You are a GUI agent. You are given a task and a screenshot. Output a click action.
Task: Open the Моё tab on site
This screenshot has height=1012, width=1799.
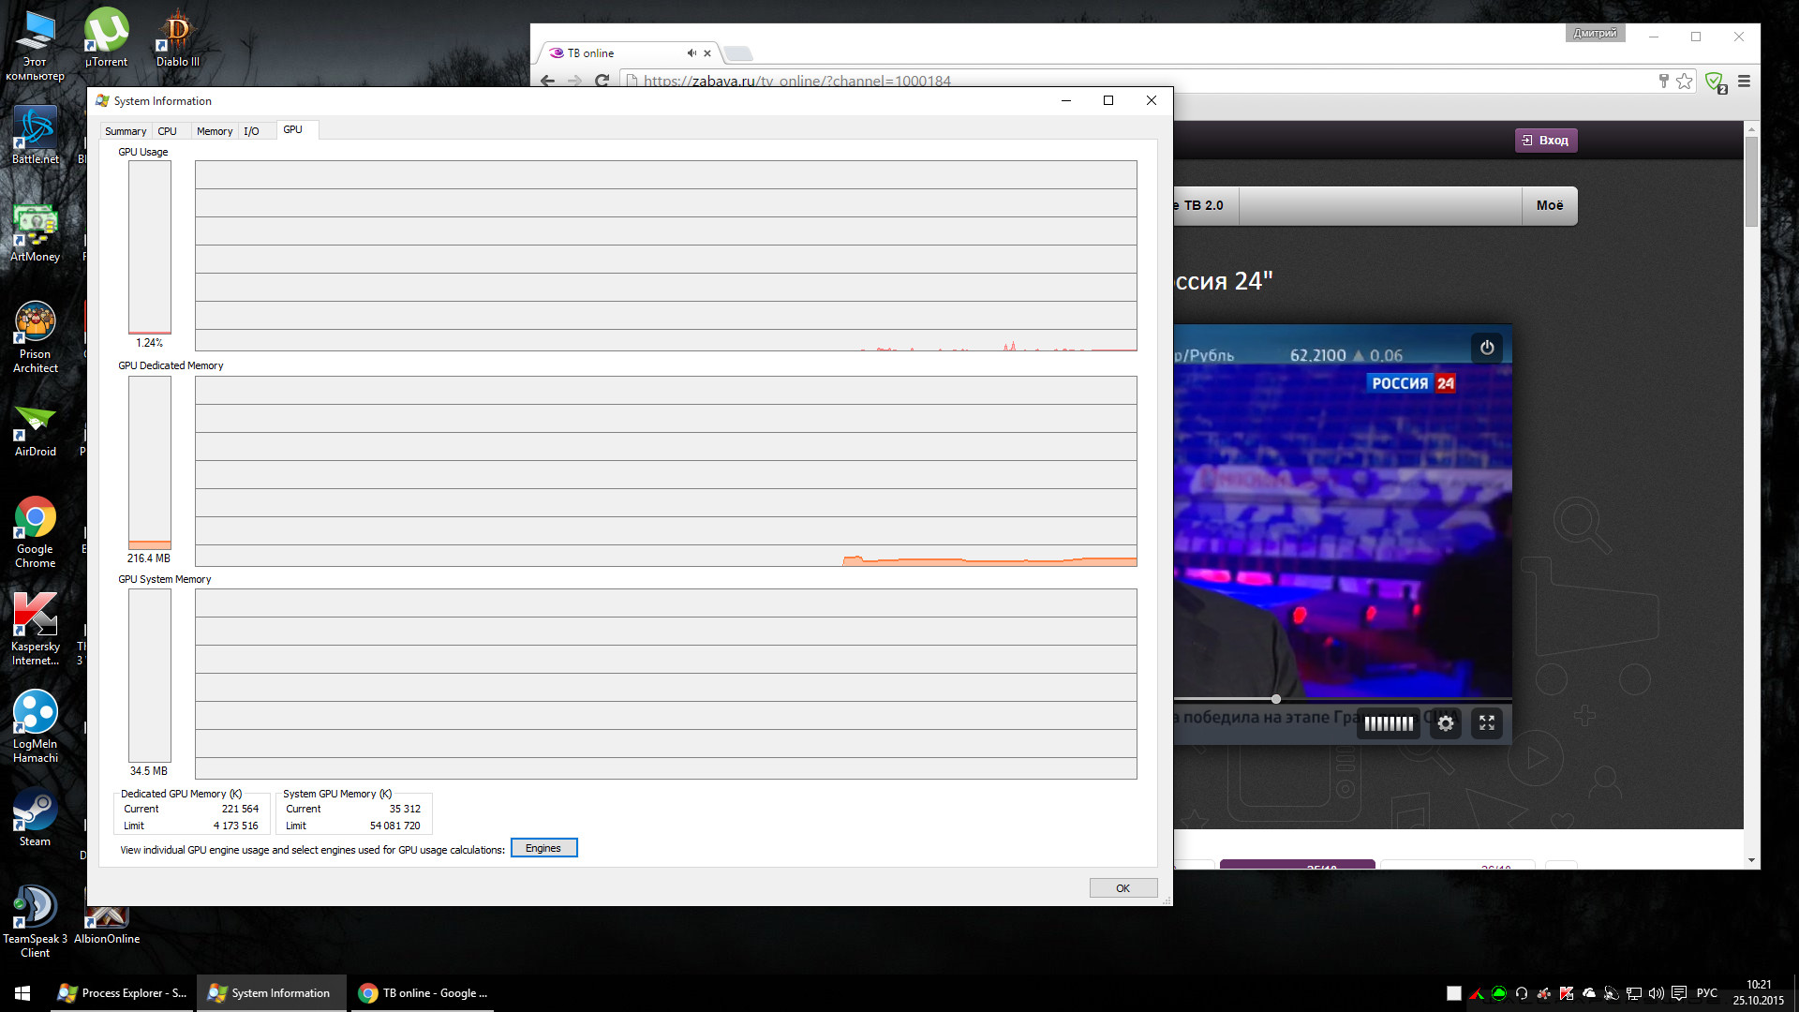click(x=1549, y=205)
